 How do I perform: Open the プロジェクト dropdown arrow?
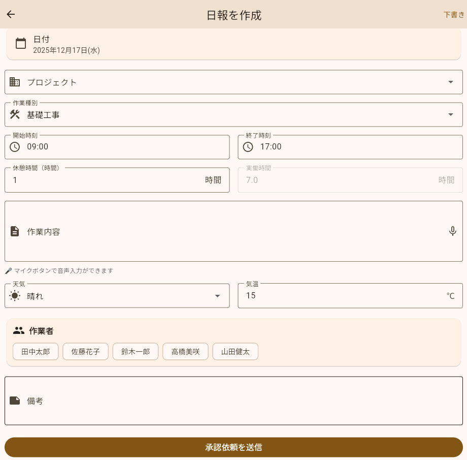[x=450, y=82]
